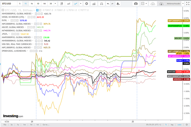Hide the MIPCJ0000PUS series eye icon

click(35, 47)
